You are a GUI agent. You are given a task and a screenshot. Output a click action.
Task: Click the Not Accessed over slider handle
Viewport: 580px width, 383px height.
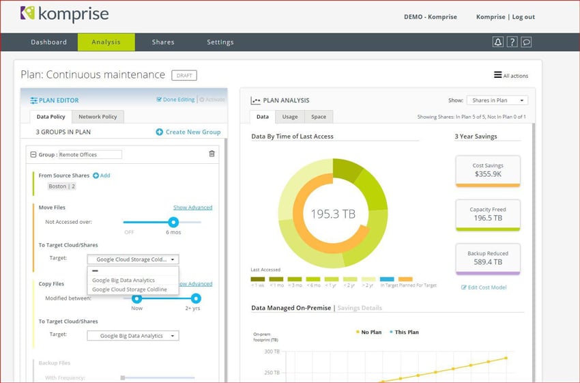[173, 222]
